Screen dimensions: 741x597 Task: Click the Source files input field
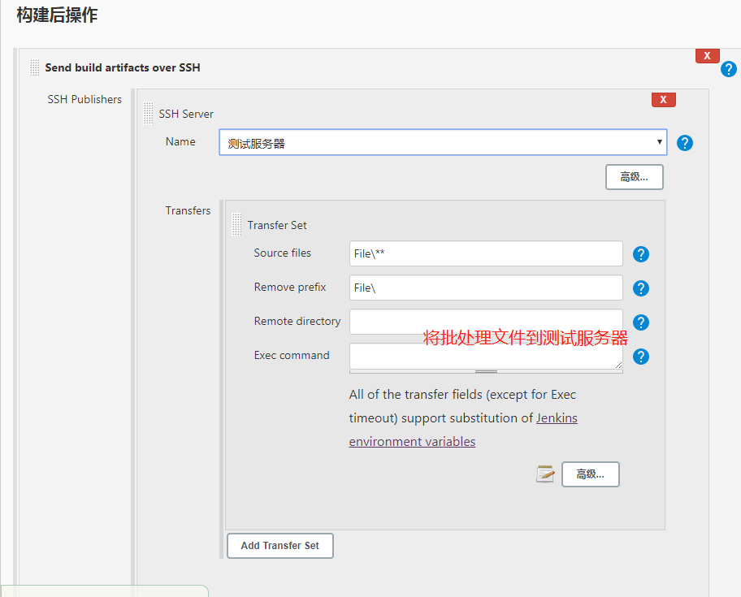486,253
